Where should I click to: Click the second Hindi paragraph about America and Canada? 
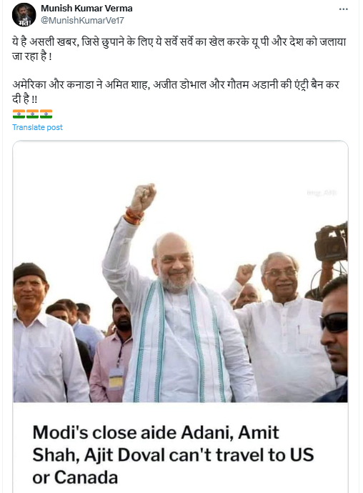point(176,91)
